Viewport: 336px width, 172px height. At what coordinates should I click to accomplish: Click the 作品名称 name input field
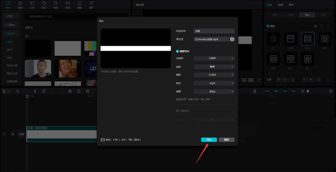[214, 31]
